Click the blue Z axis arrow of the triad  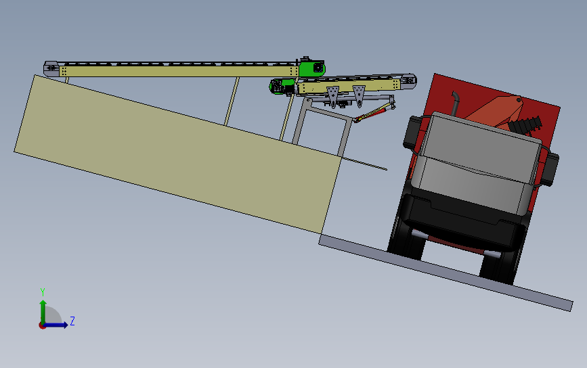(57, 325)
